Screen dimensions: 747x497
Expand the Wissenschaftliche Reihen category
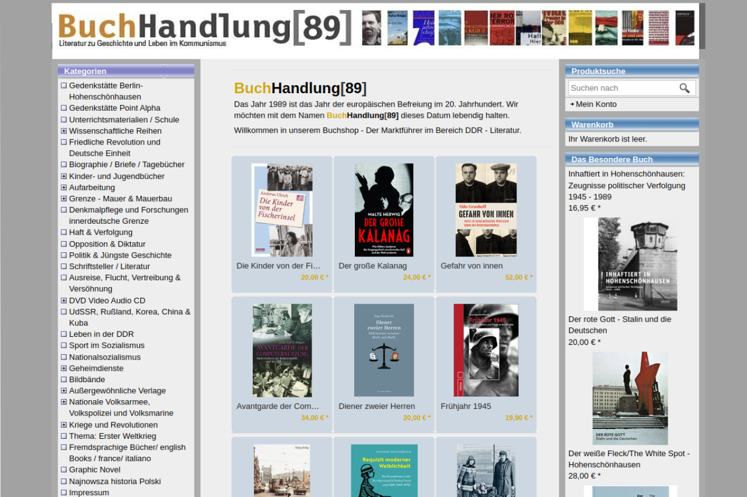point(64,131)
